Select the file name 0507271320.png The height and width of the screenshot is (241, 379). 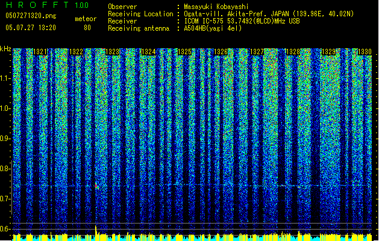[x=31, y=16]
